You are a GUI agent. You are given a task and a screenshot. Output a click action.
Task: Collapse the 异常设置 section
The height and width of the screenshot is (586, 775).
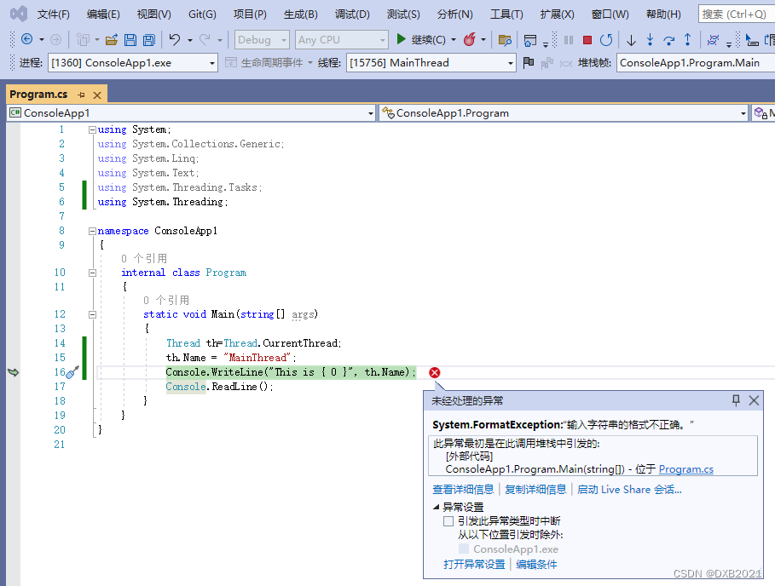coord(436,507)
